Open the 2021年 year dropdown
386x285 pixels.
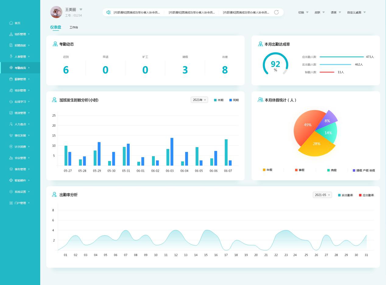point(199,100)
